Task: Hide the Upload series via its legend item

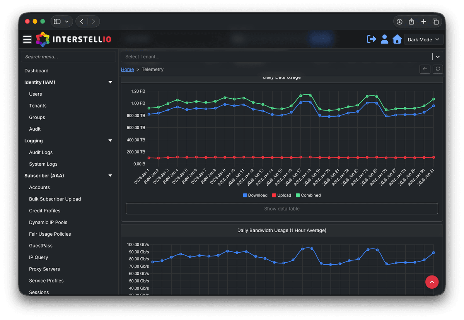Action: [281, 195]
